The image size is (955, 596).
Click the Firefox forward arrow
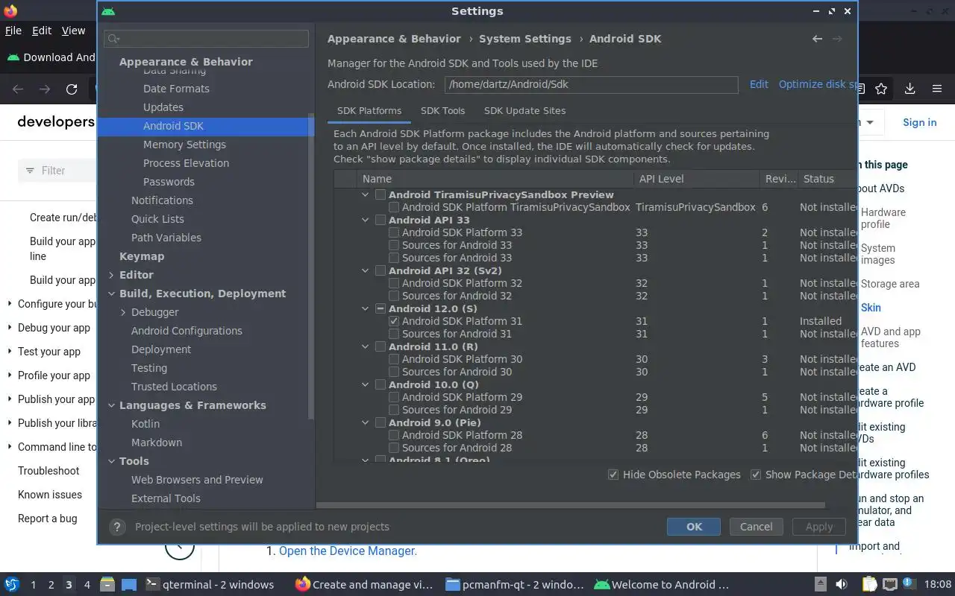45,89
